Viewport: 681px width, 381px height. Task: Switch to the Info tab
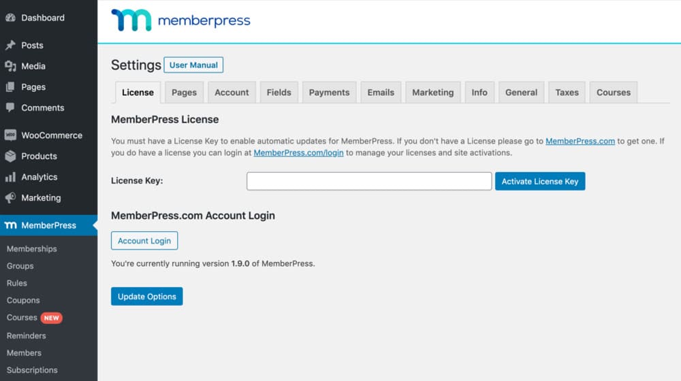click(479, 93)
